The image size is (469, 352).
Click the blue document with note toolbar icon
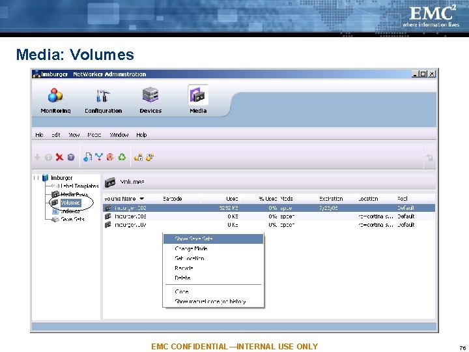tap(87, 157)
